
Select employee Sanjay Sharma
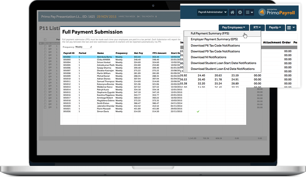pyautogui.click(x=104, y=68)
